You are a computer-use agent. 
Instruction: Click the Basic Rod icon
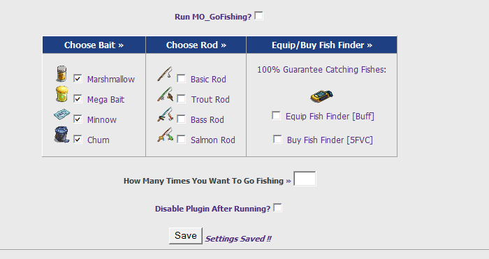tap(165, 74)
